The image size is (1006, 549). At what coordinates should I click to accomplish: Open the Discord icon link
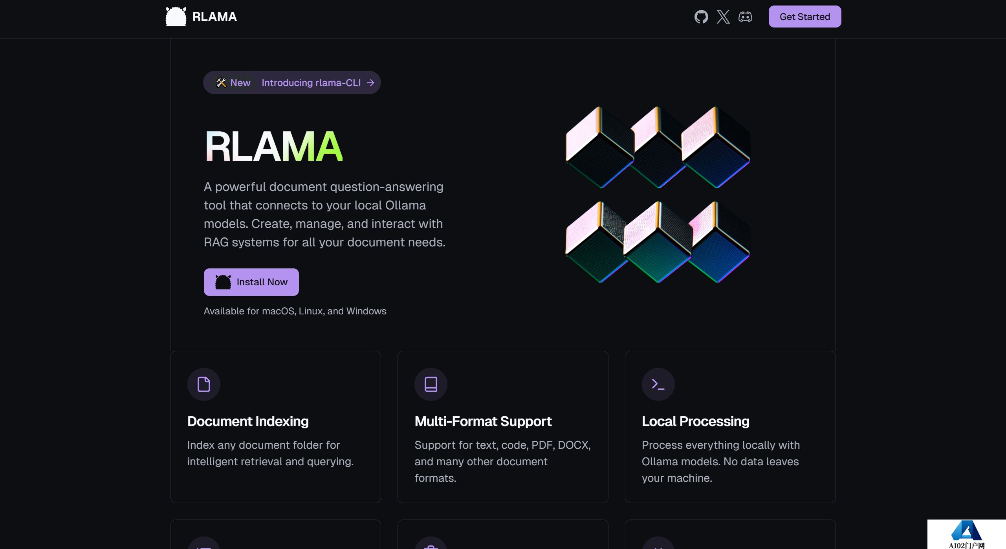coord(745,17)
